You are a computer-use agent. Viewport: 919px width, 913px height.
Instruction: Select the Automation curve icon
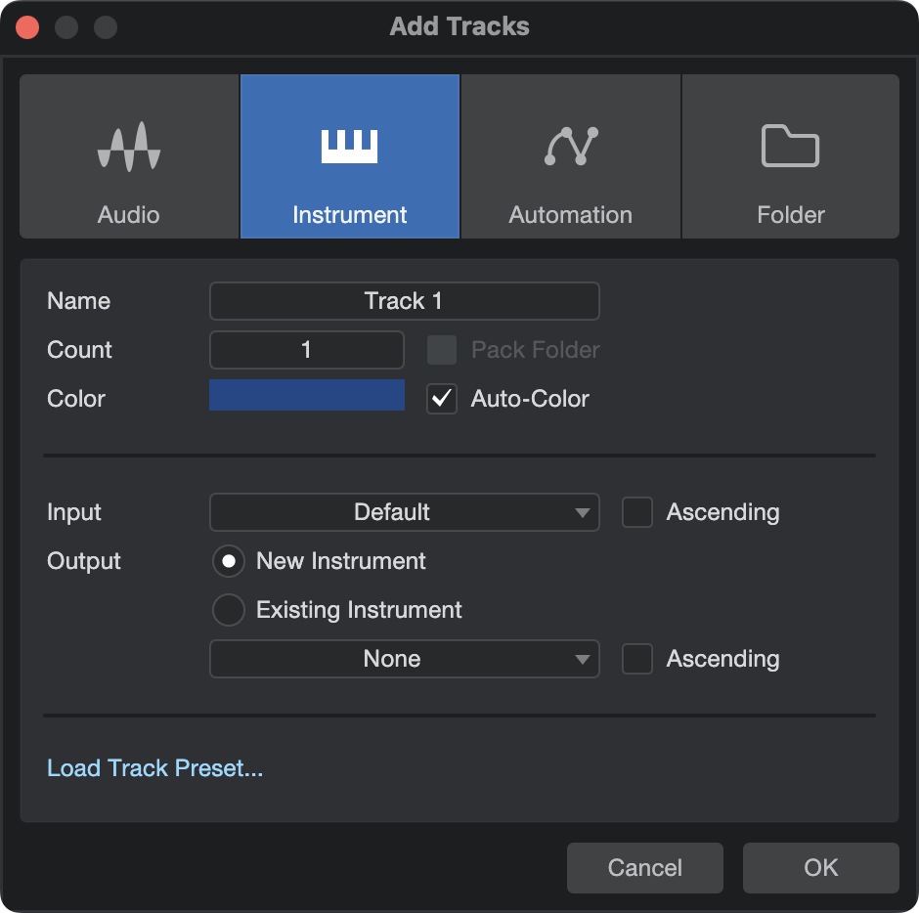571,146
